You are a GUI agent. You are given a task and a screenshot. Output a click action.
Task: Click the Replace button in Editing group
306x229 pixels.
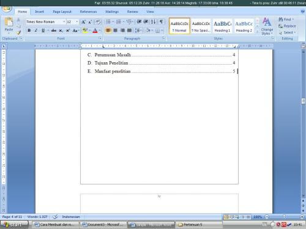coord(287,26)
